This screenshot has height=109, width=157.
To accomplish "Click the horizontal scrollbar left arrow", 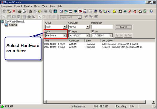I will (45, 102).
